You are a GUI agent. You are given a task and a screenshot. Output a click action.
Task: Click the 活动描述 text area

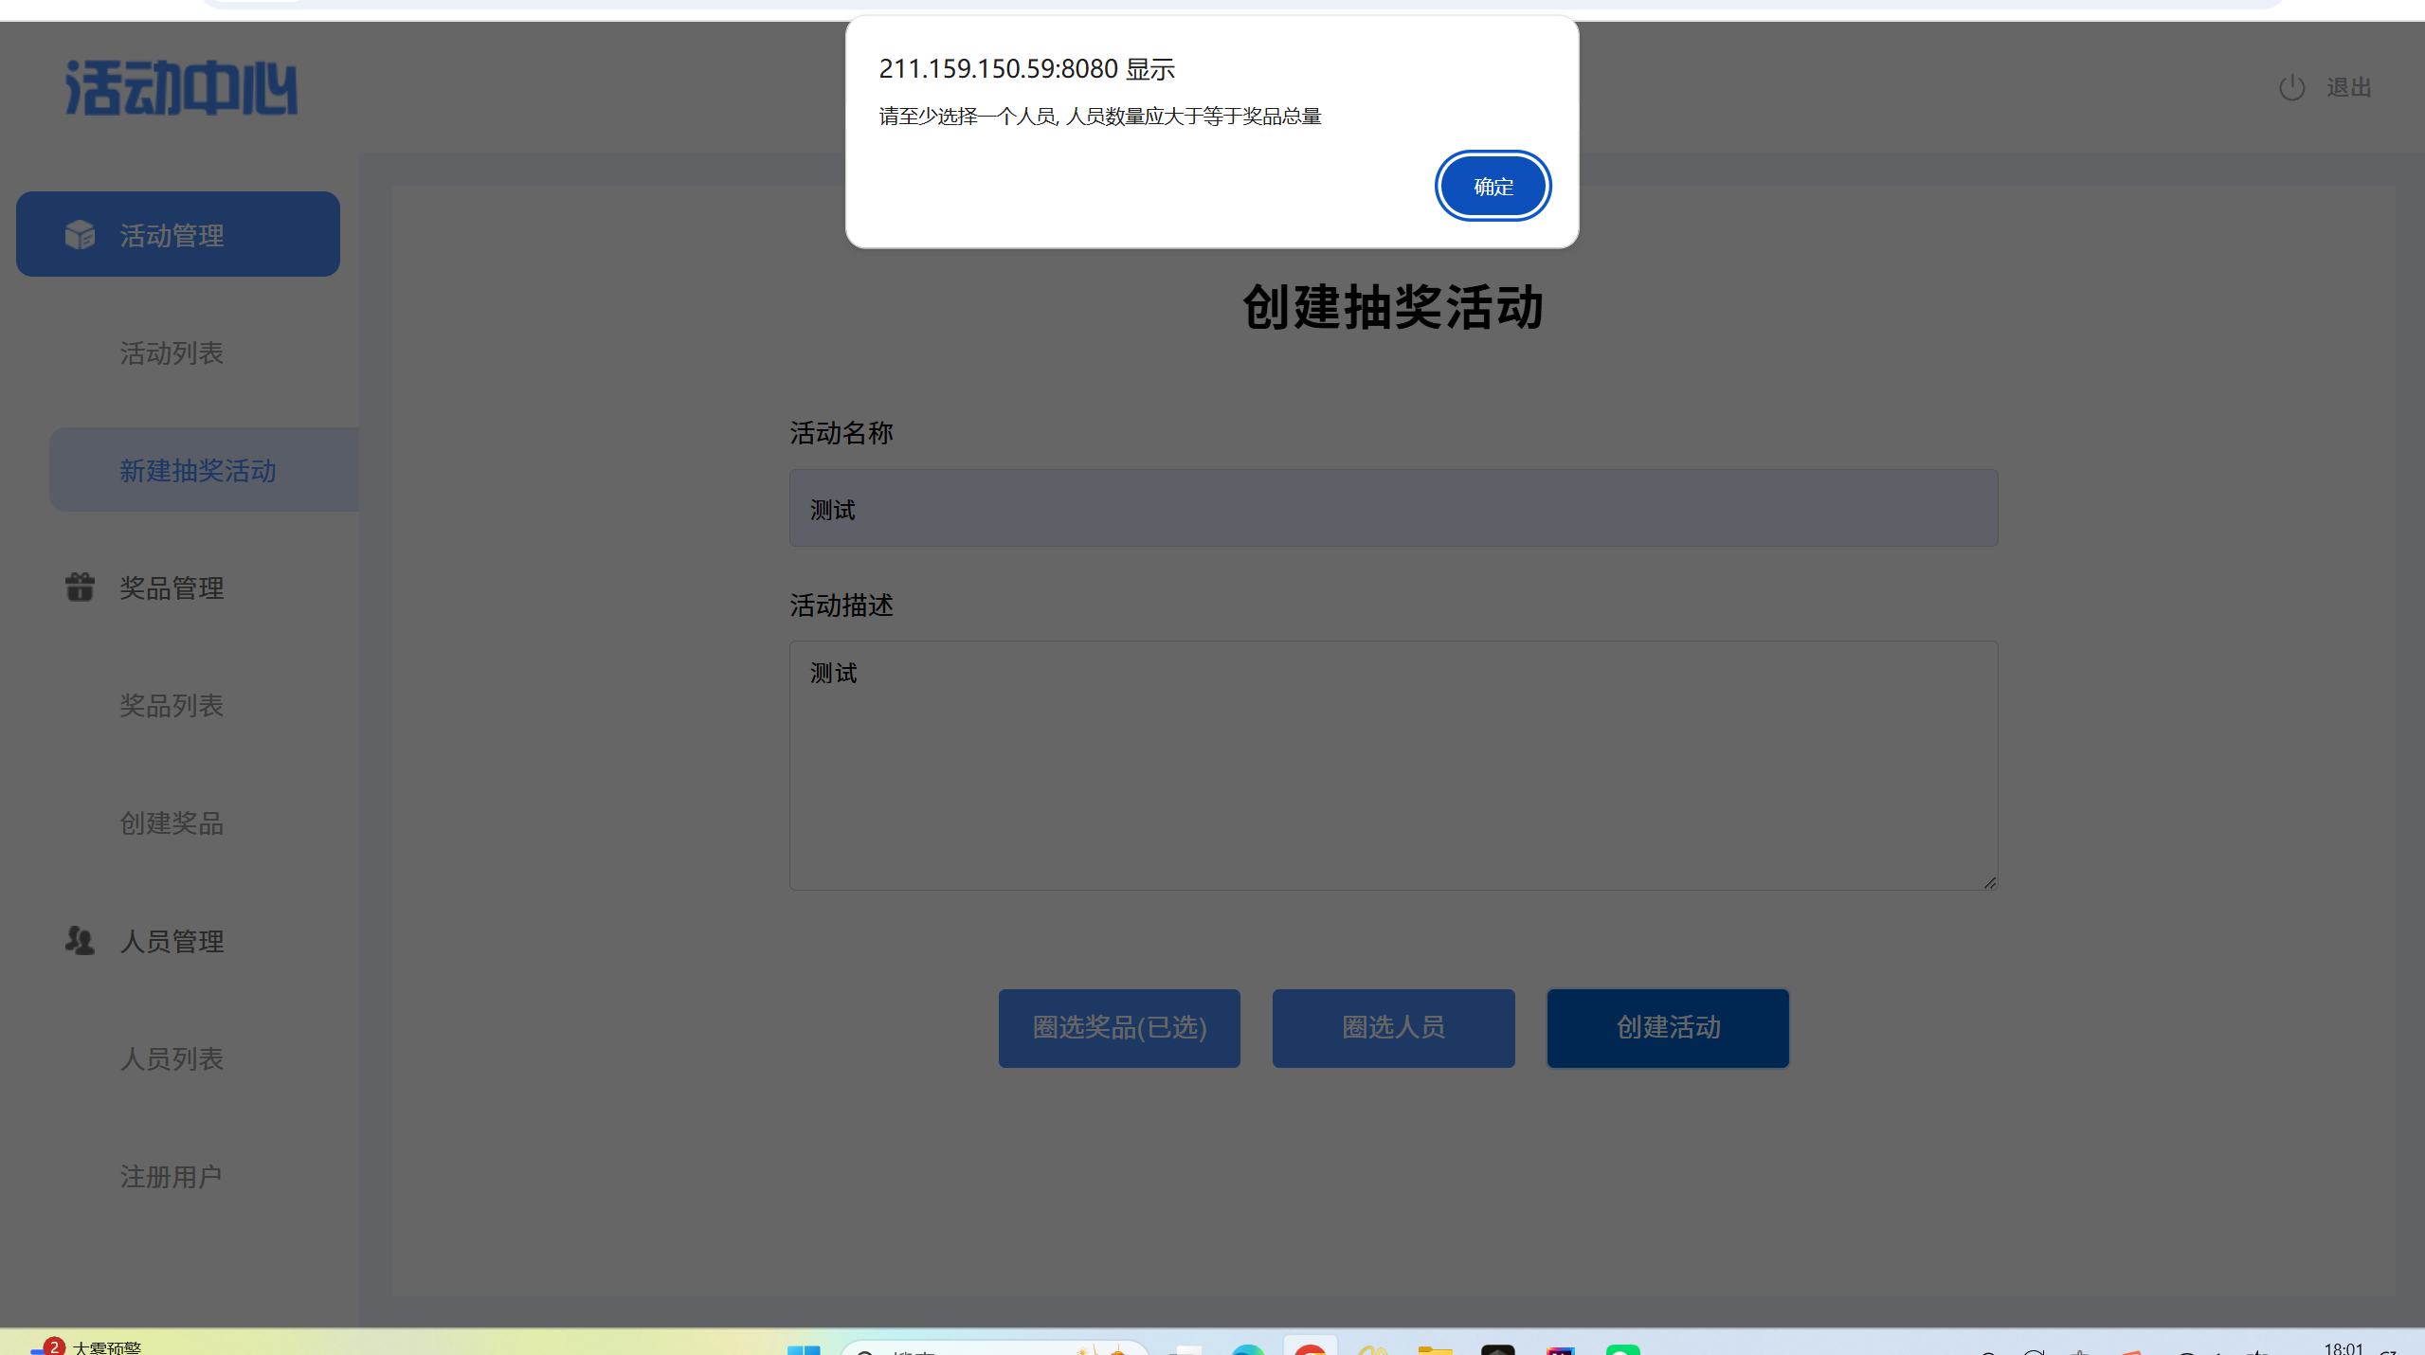click(1393, 765)
